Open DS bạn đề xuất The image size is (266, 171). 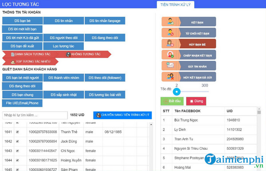(22, 46)
